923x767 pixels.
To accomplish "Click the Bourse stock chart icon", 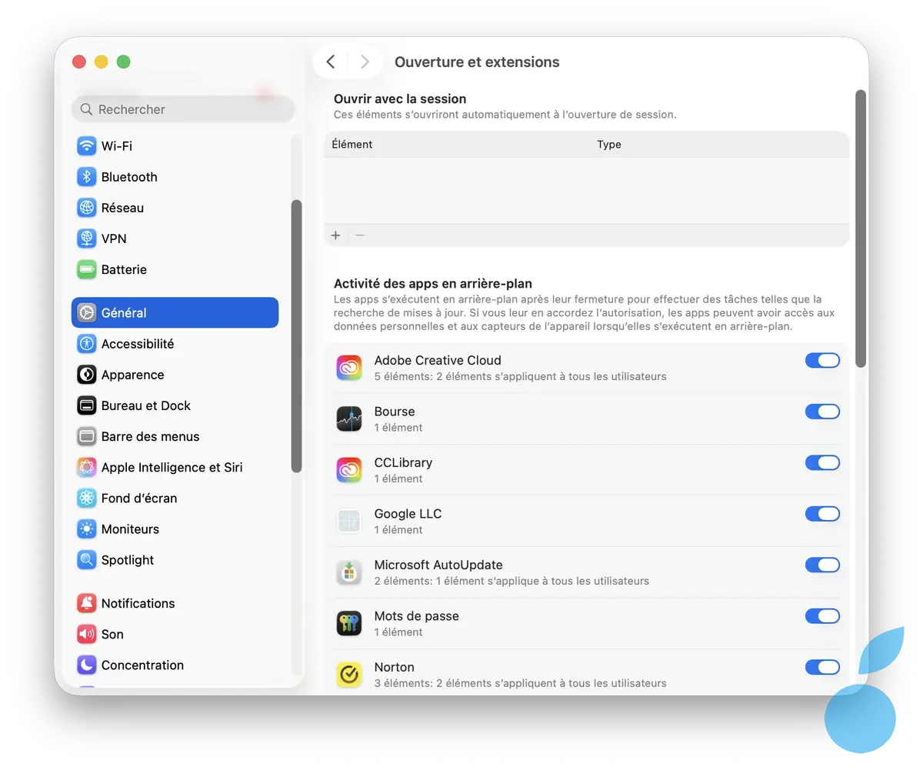I will coord(349,419).
